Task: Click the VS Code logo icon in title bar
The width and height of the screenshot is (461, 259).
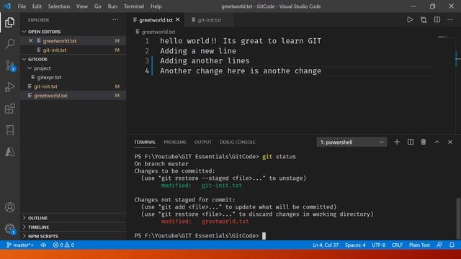Action: point(7,6)
